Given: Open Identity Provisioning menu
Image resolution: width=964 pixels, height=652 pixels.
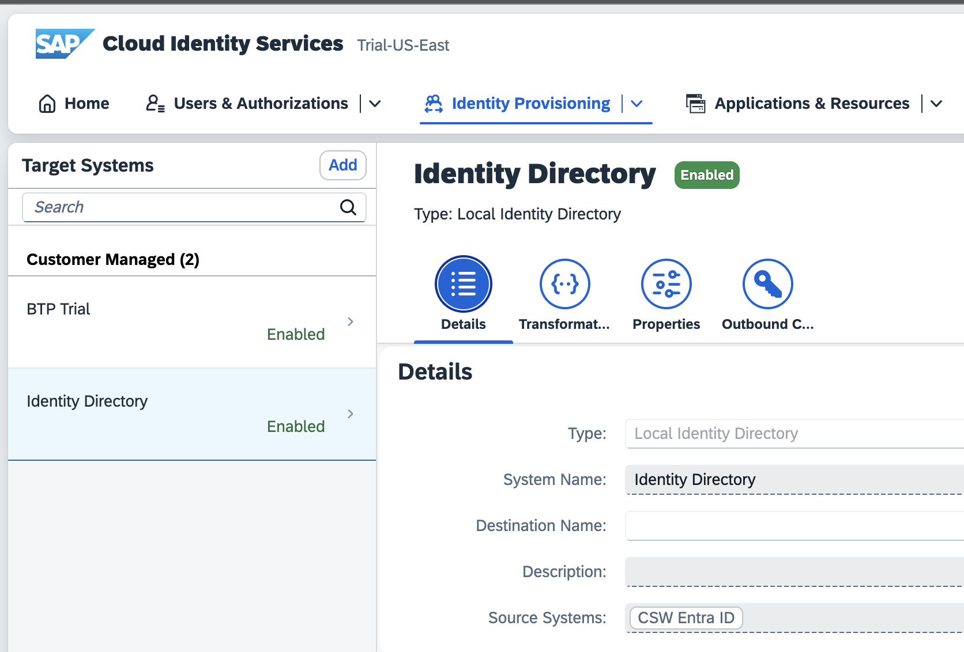Looking at the screenshot, I should (x=531, y=104).
